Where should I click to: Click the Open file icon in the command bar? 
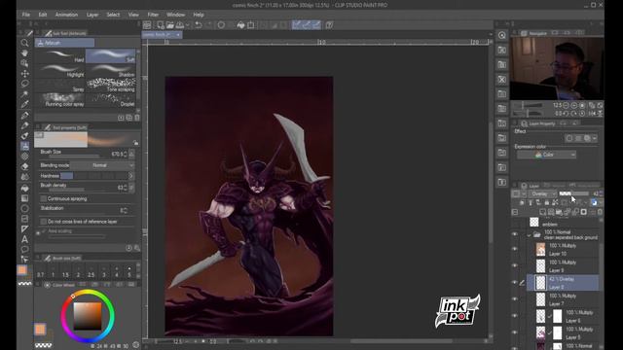(170, 25)
